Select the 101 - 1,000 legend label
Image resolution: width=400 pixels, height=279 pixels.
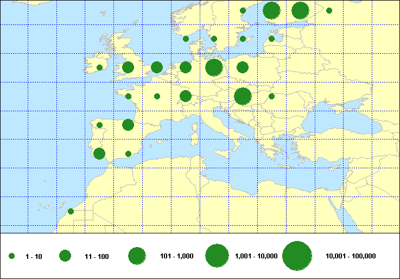[176, 256]
